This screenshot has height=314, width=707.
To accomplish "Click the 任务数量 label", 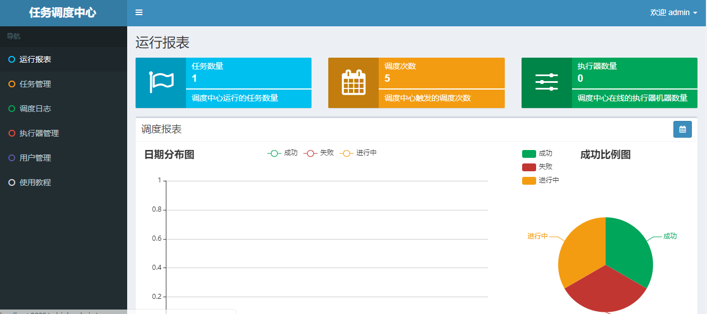I will [x=207, y=66].
